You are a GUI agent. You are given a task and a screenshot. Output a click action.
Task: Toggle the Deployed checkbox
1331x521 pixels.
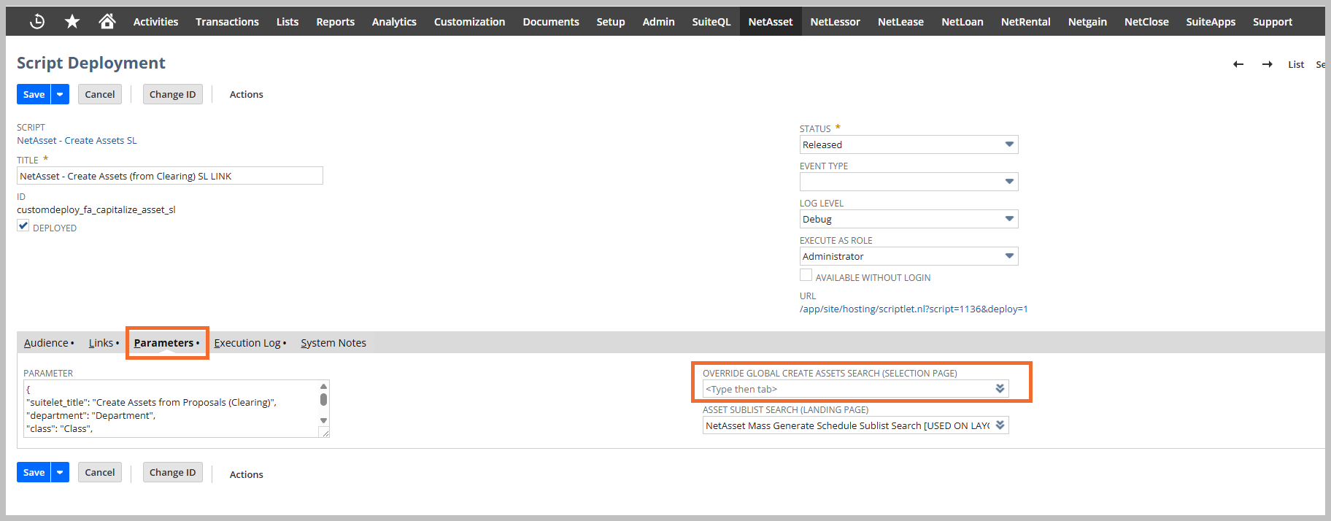point(23,226)
